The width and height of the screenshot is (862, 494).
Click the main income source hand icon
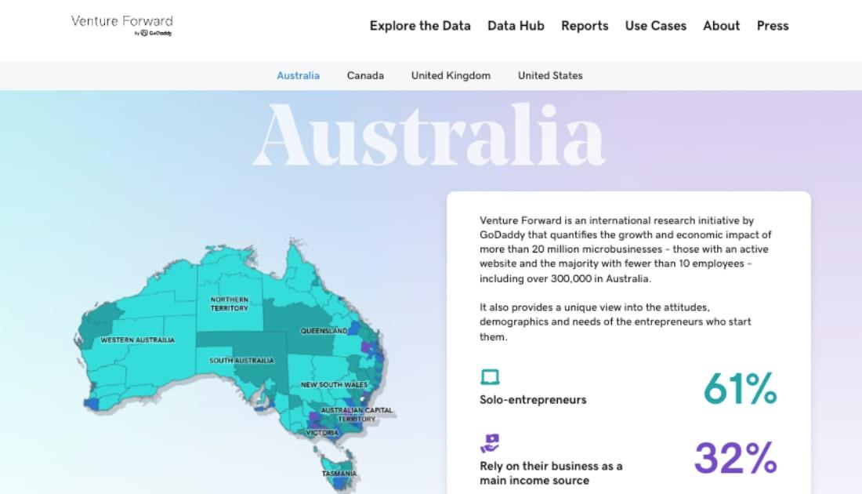490,444
